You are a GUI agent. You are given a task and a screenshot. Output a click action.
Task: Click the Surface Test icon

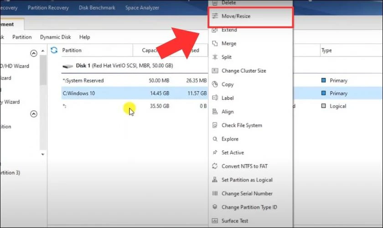click(x=215, y=221)
